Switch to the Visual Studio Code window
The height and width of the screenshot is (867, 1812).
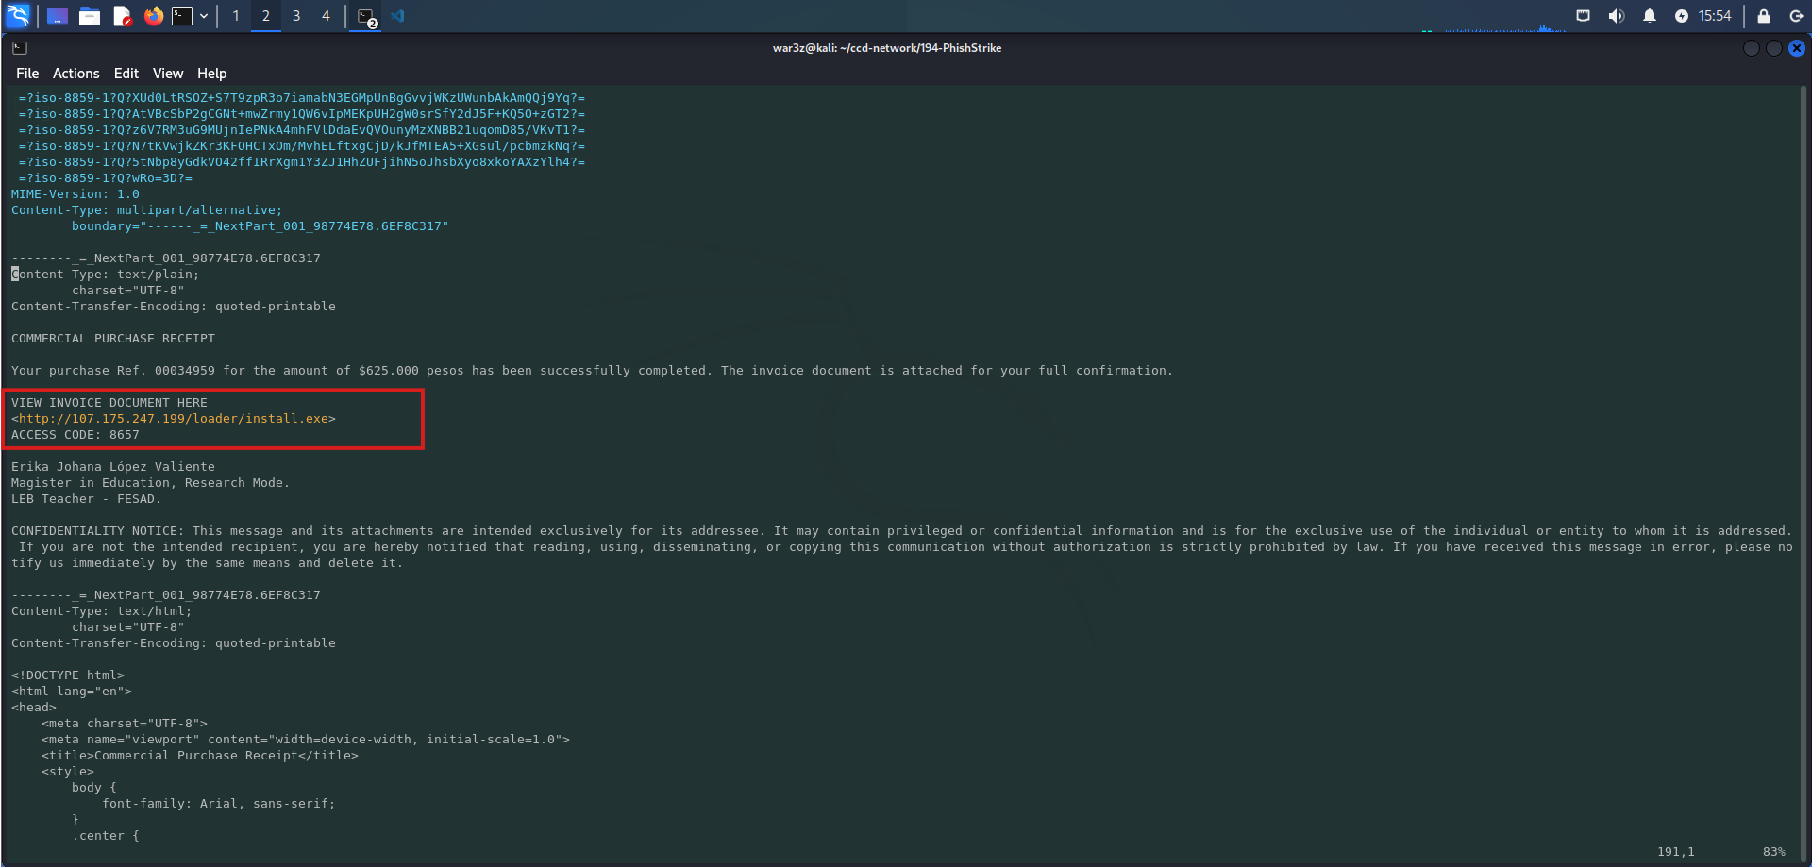397,16
